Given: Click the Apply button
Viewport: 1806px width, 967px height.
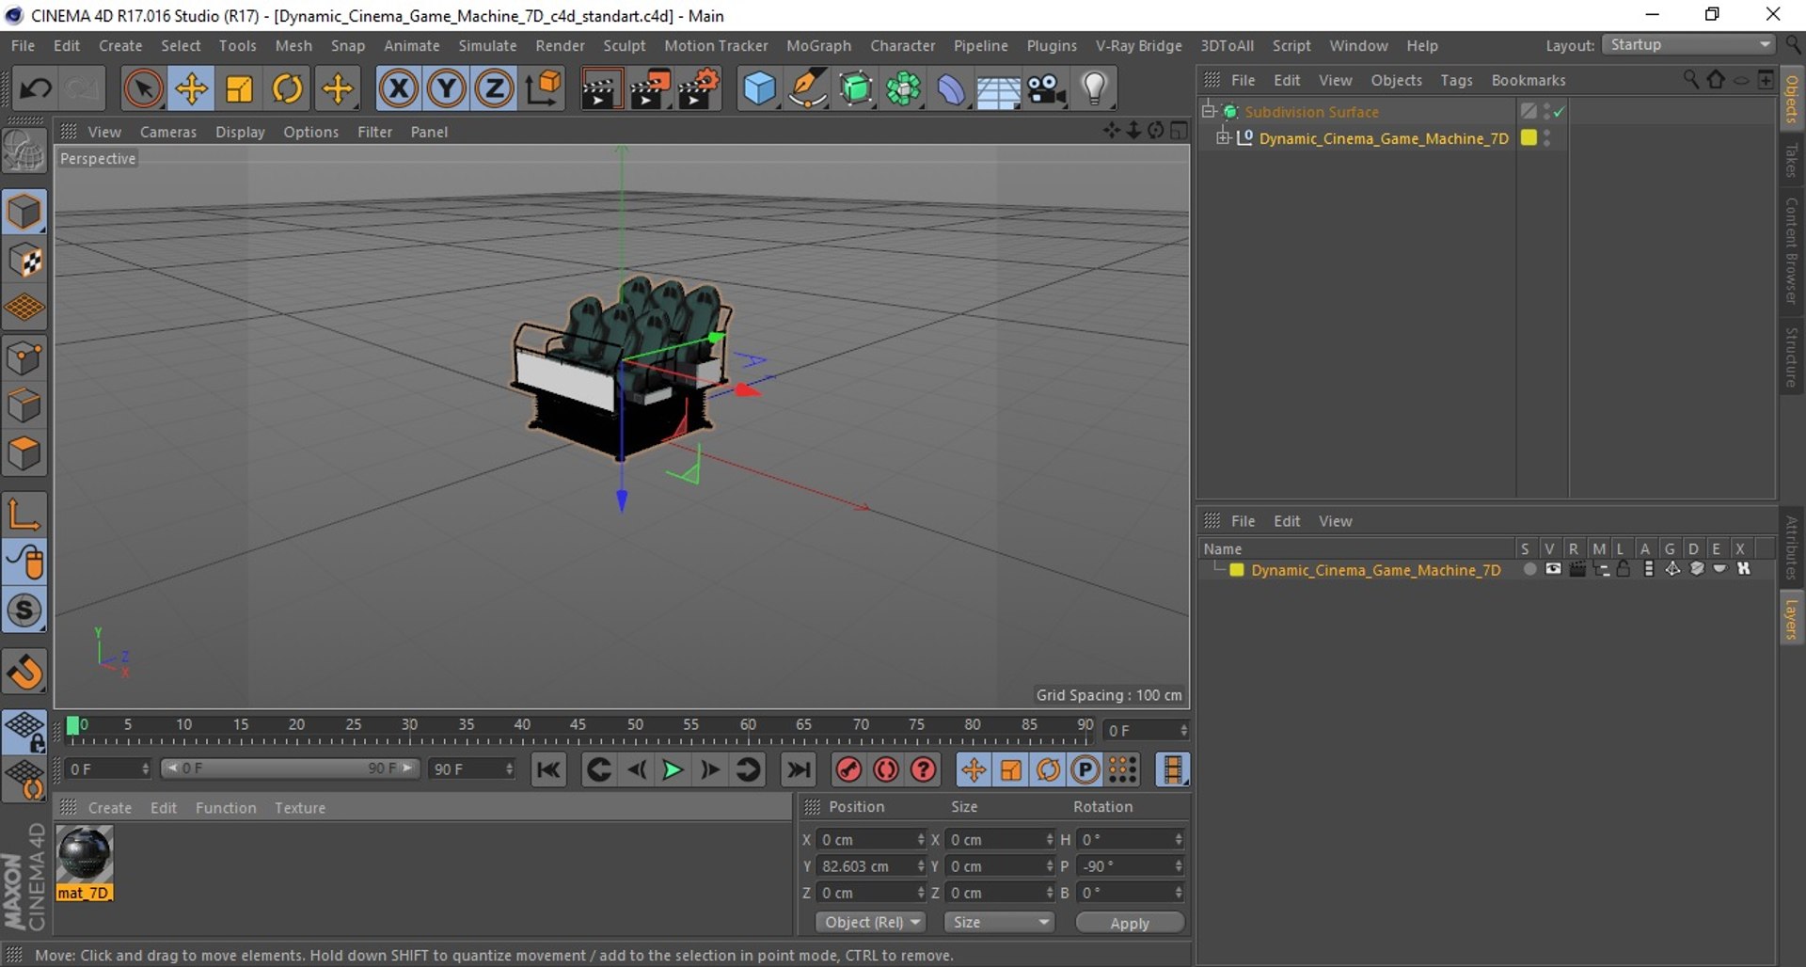Looking at the screenshot, I should pos(1130,923).
